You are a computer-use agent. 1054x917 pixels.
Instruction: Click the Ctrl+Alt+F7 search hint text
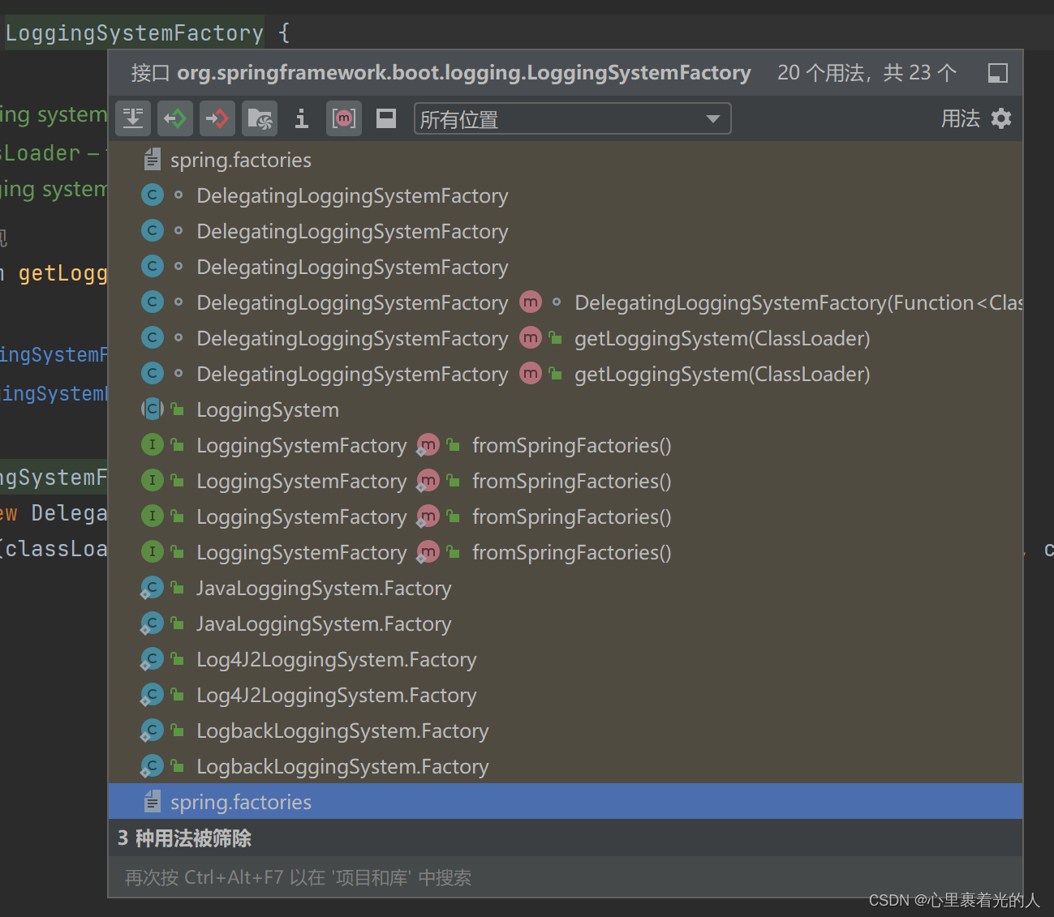(x=298, y=877)
